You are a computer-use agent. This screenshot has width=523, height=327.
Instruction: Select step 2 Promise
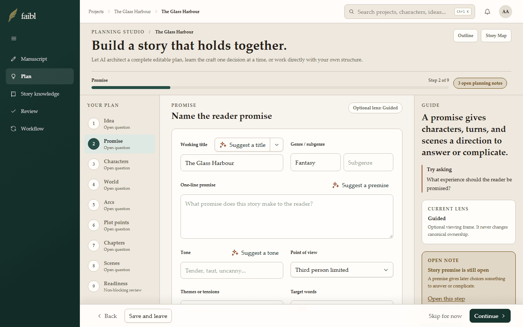coord(119,144)
